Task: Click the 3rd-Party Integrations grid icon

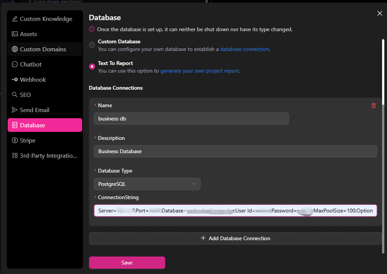Action: (15, 155)
